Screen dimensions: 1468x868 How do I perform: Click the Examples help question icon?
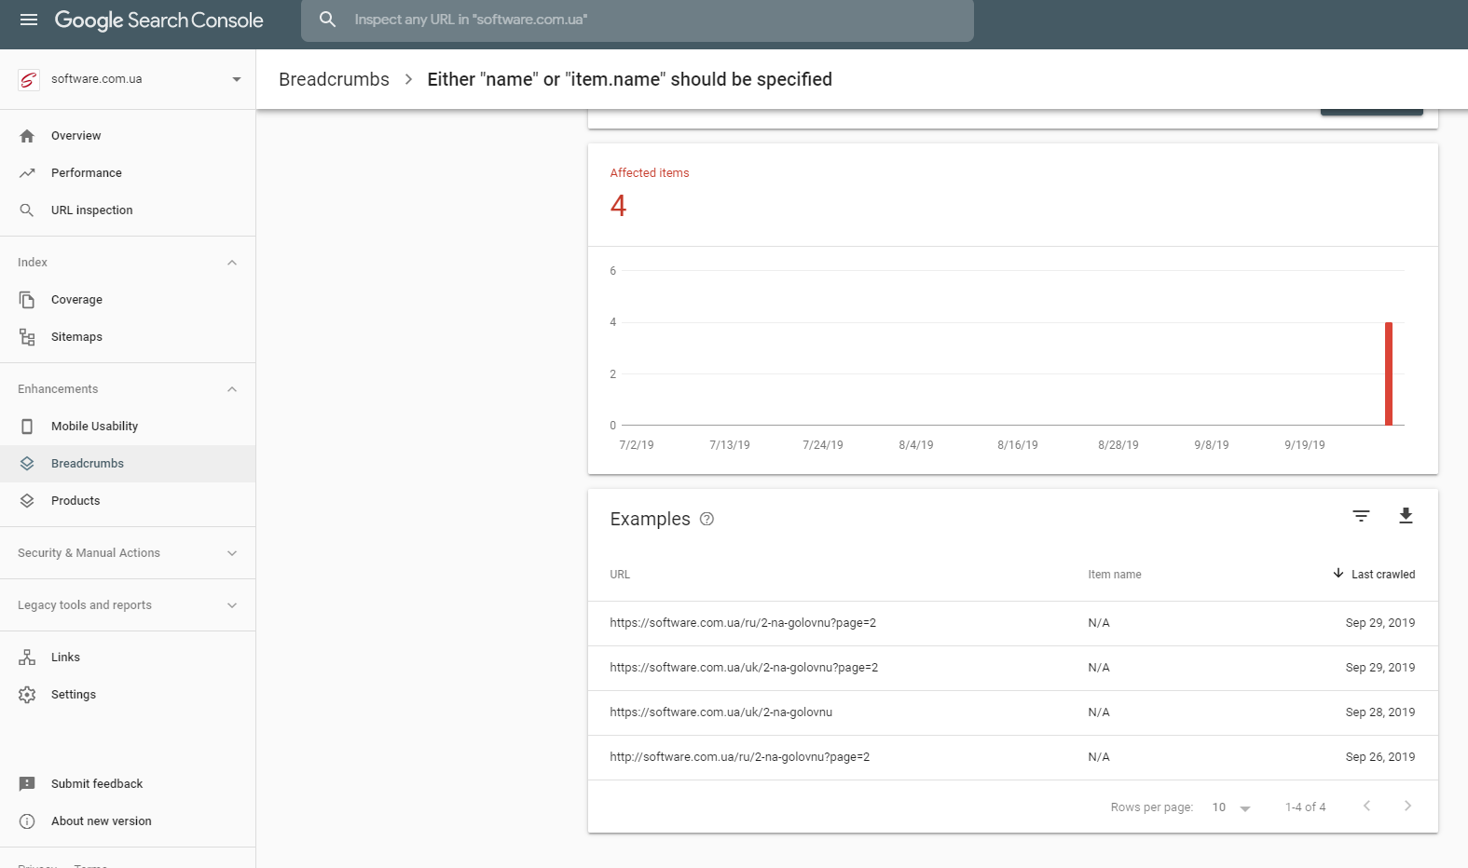click(707, 520)
